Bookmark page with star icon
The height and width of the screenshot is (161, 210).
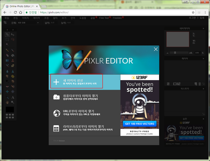click(193, 12)
